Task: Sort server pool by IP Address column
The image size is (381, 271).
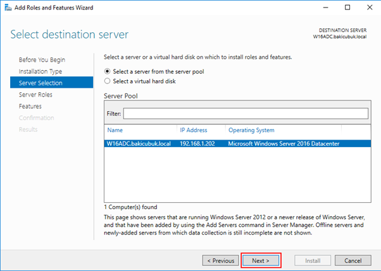Action: coord(194,130)
